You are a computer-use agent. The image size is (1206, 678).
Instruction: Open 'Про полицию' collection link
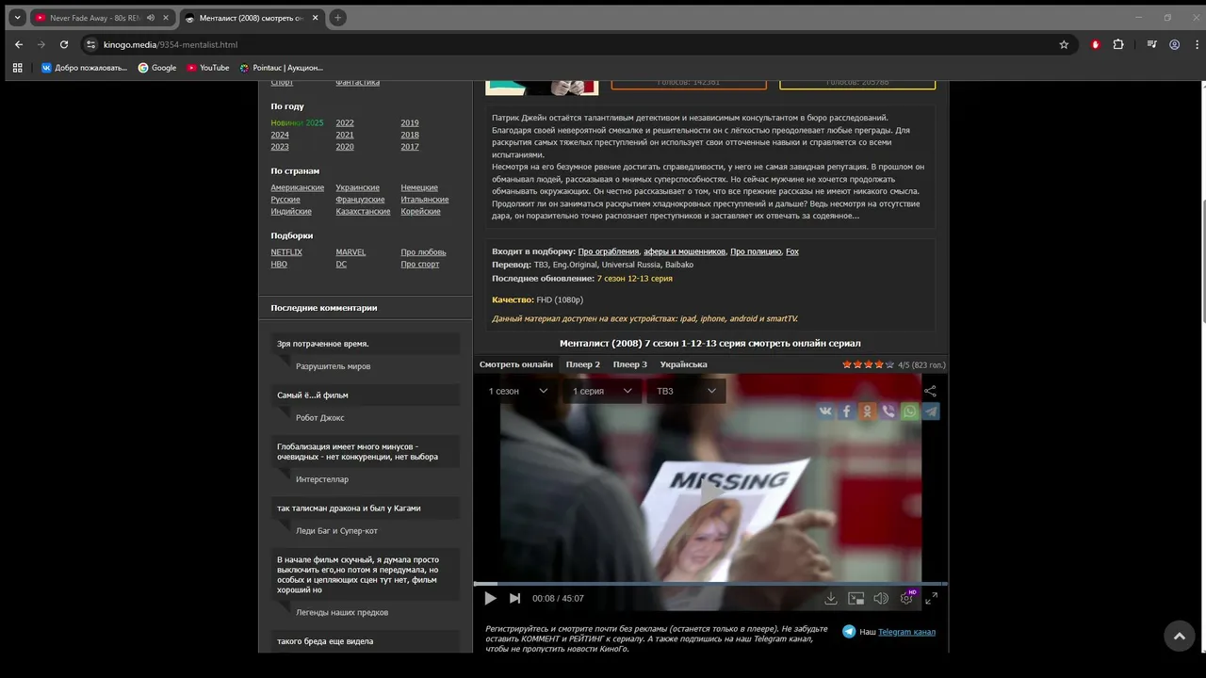[x=756, y=251]
